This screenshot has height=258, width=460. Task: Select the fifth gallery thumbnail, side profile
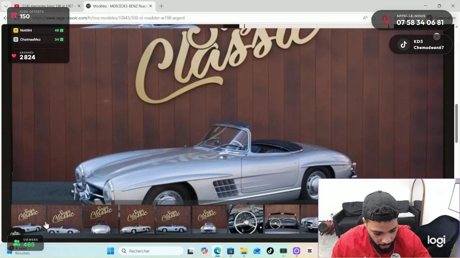pos(173,219)
